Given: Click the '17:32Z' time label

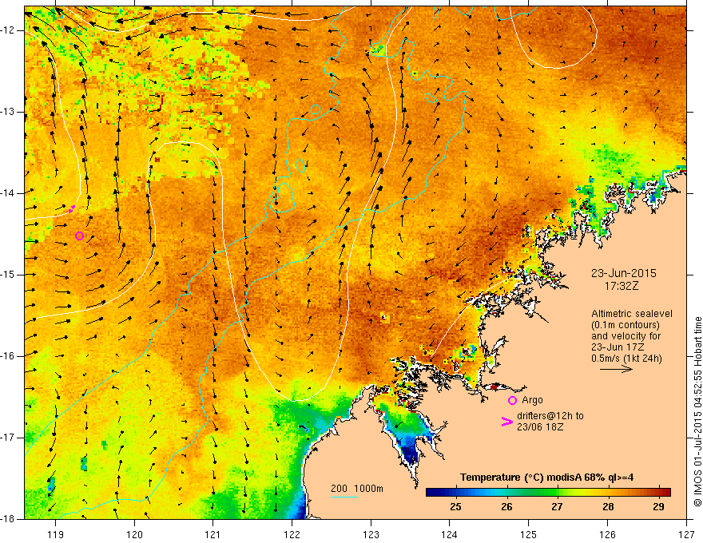Looking at the screenshot, I should tap(621, 286).
